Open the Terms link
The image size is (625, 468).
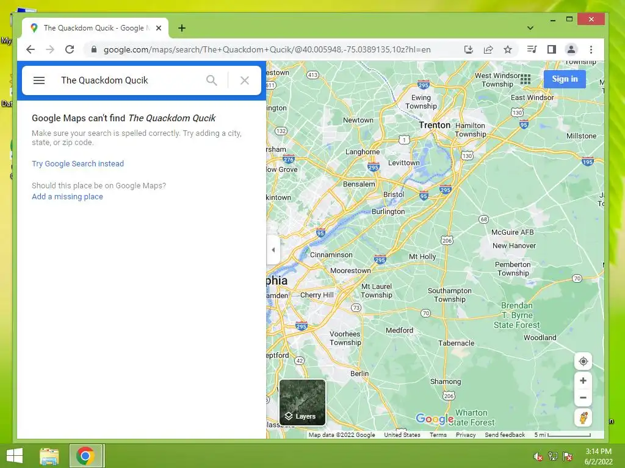[x=438, y=435]
